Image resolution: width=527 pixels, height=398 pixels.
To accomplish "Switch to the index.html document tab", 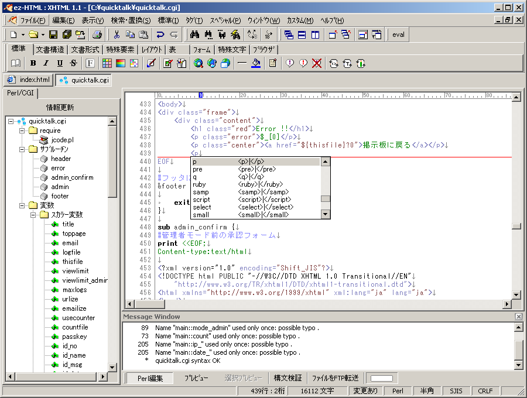I will tap(29, 80).
